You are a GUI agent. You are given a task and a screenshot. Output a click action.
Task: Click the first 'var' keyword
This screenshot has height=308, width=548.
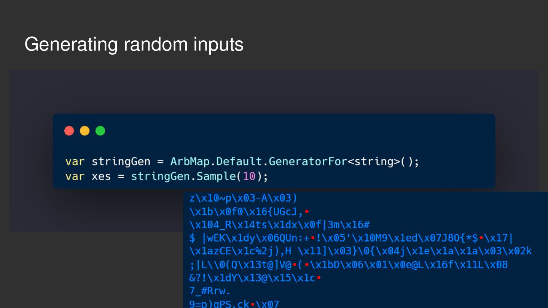point(75,162)
